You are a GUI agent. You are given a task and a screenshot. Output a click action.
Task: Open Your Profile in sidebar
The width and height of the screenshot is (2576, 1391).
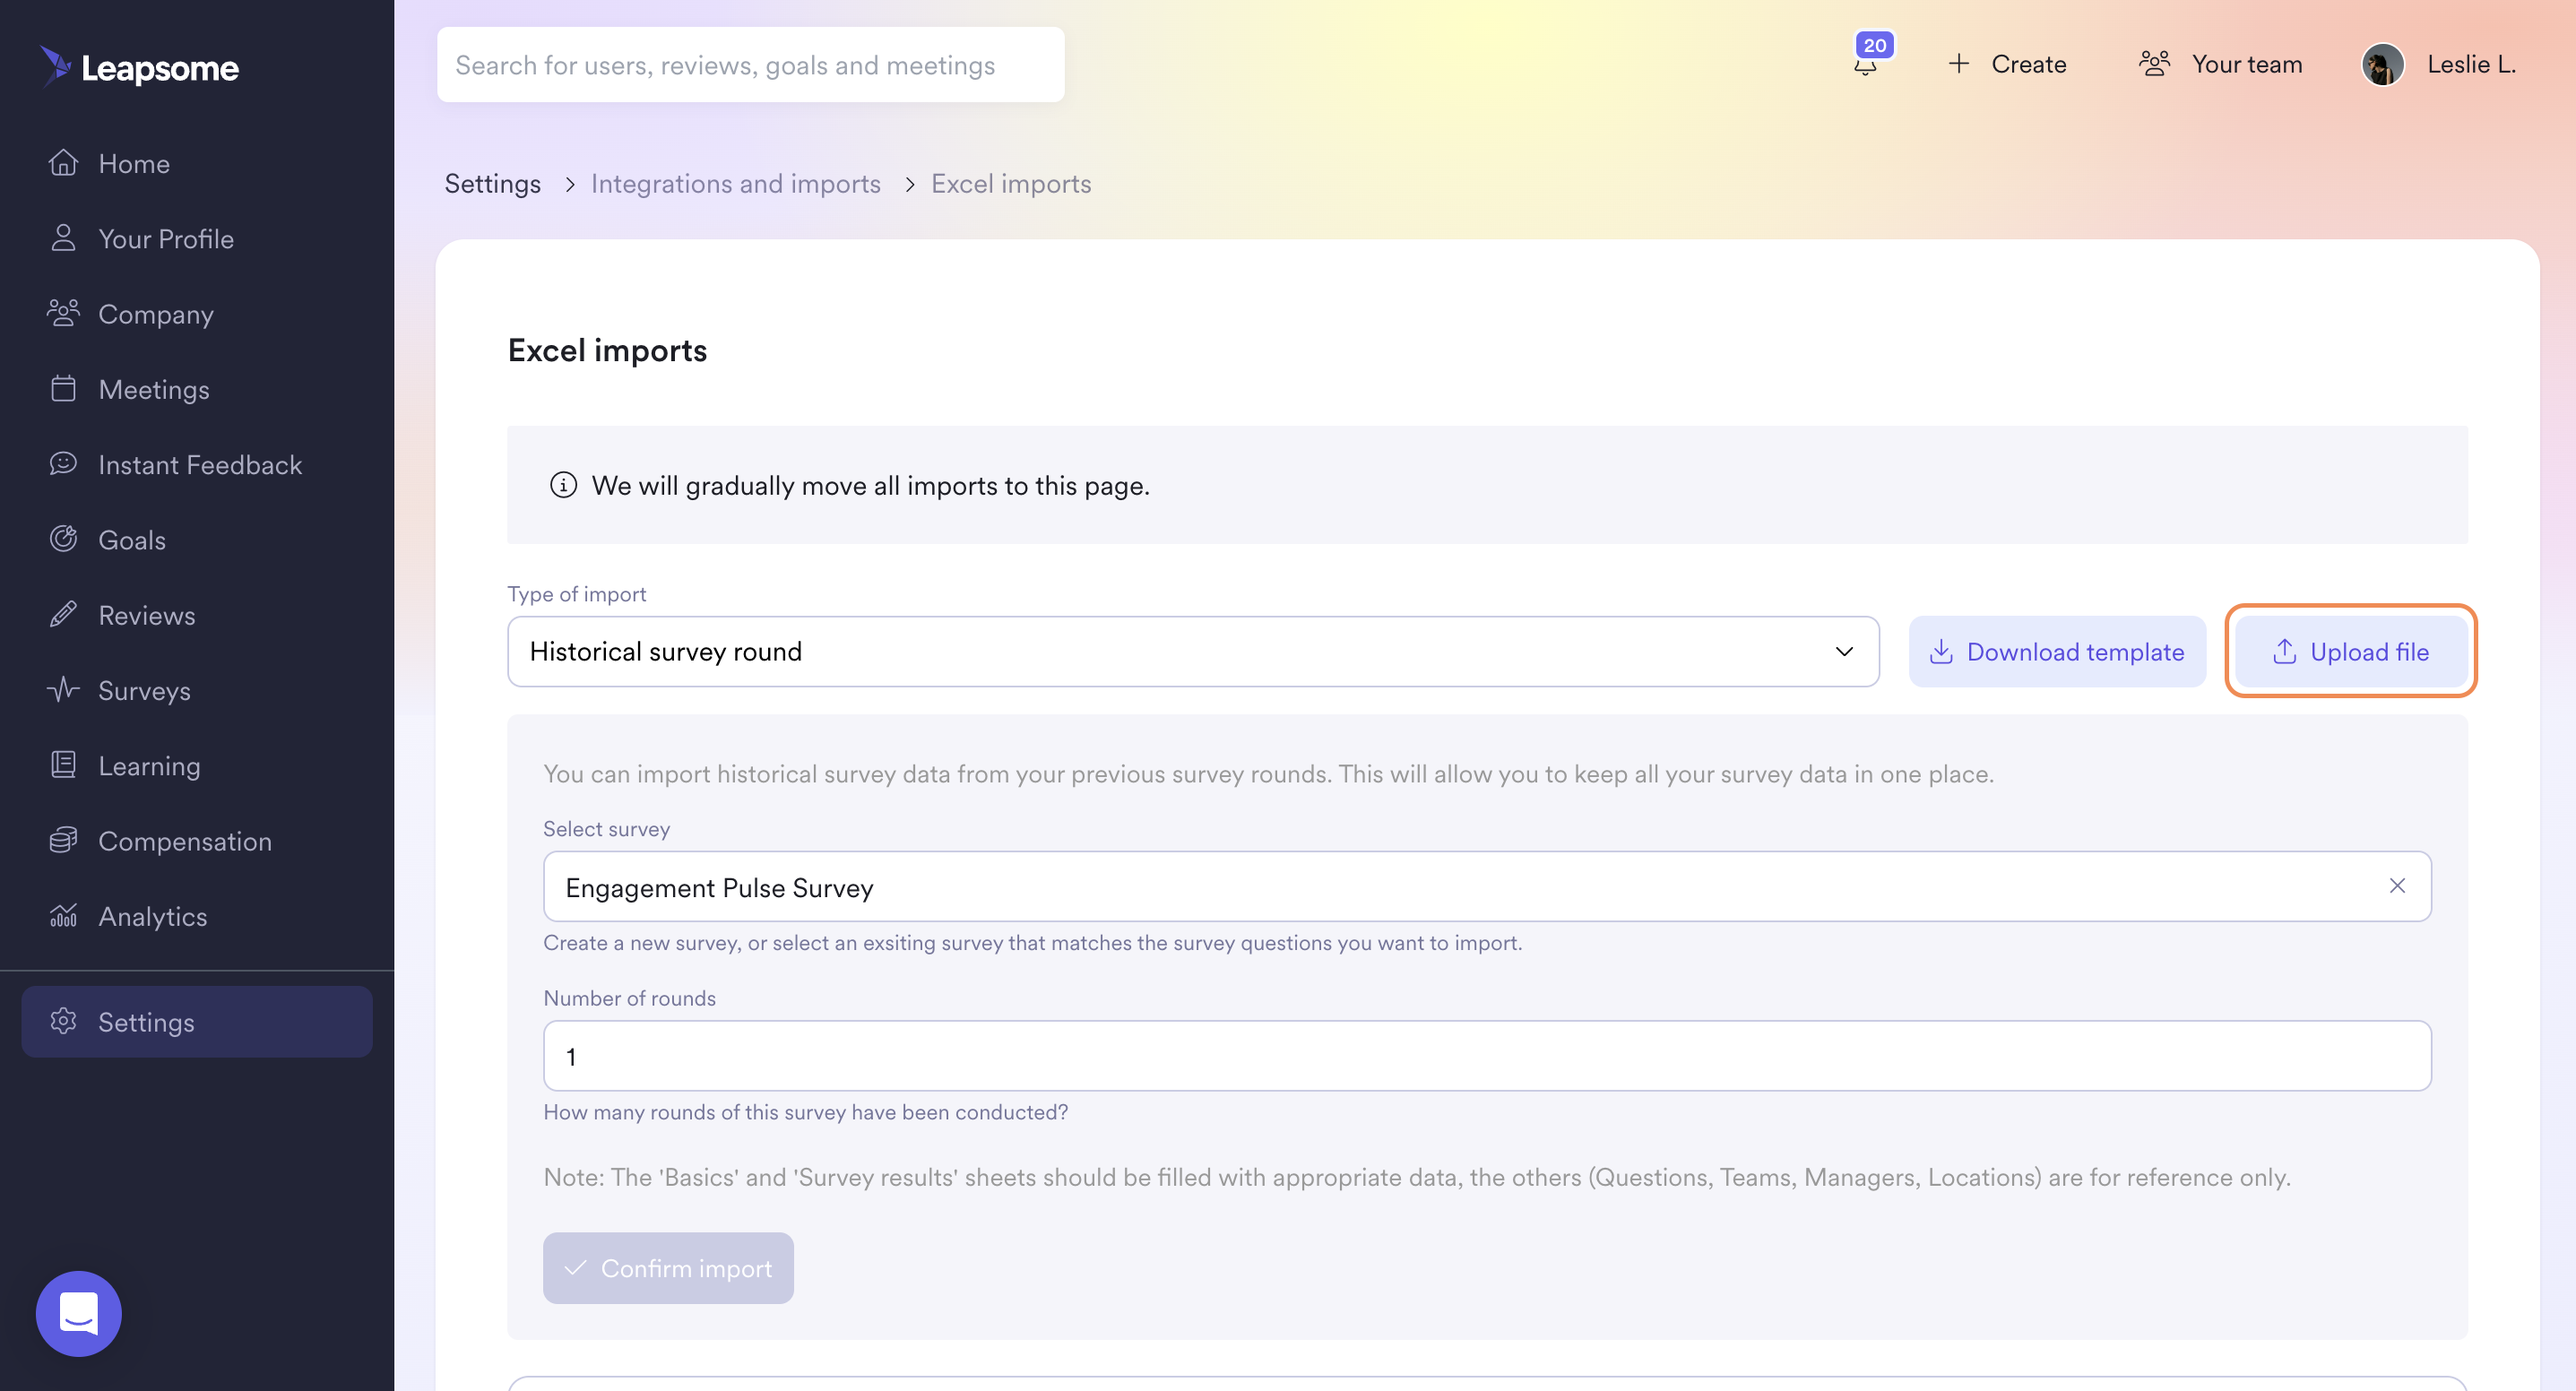(197, 238)
